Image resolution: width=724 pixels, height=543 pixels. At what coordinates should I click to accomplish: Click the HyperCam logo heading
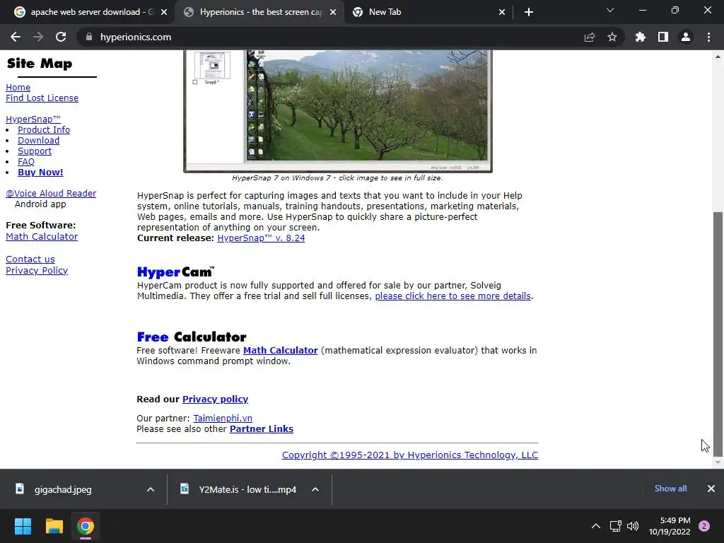[176, 272]
